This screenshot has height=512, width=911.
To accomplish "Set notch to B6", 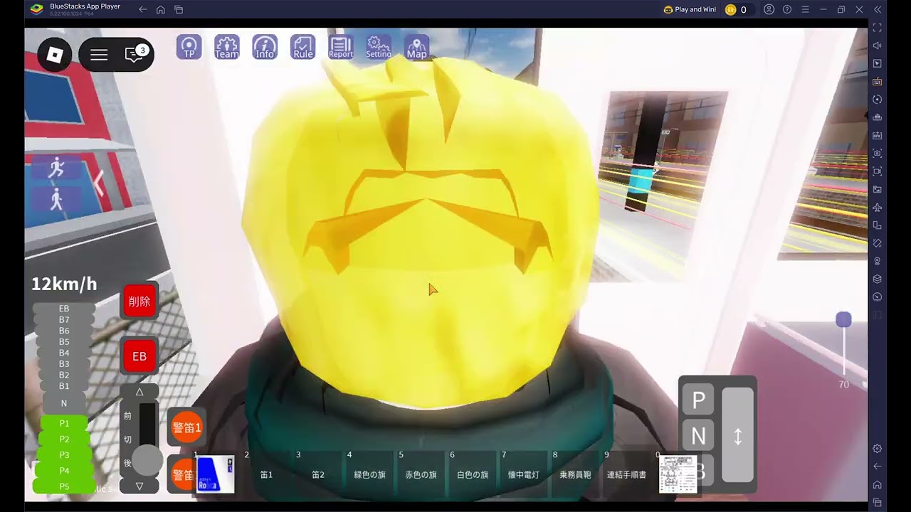I will (64, 331).
